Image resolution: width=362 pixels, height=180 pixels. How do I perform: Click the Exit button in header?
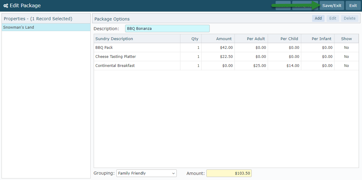(353, 5)
